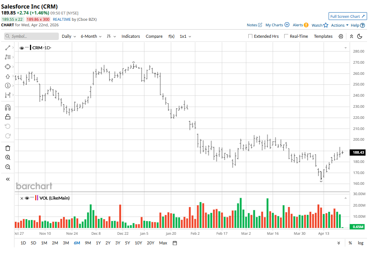
Task: Toggle the lock drawings icon
Action: click(x=8, y=117)
